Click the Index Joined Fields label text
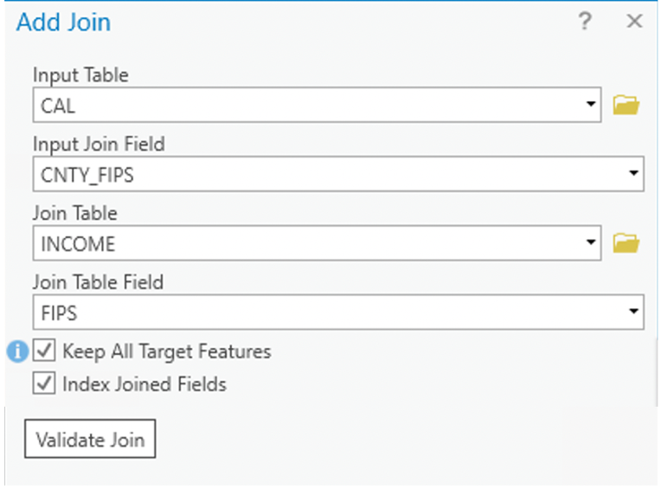 click(144, 384)
